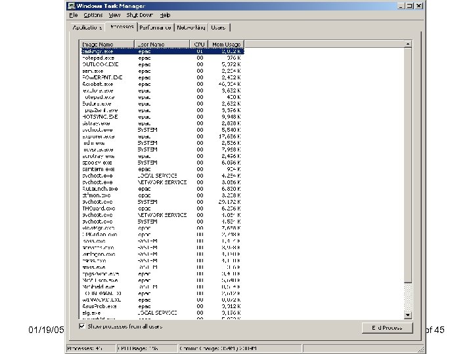
Task: Select the HOTSYNC.EXE process
Action: 162,117
